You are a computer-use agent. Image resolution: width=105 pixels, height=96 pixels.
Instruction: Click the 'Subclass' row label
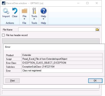10,67
